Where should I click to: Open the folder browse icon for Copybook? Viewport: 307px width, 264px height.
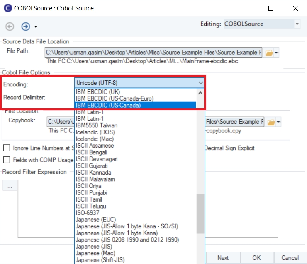(x=270, y=122)
